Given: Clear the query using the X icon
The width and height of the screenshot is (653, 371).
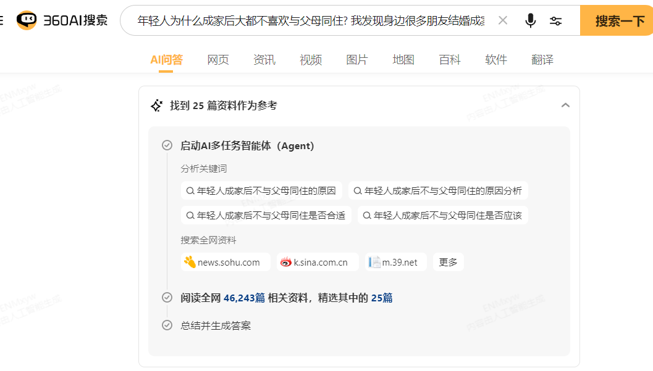Looking at the screenshot, I should pyautogui.click(x=502, y=20).
